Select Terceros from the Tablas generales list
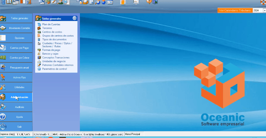 (47, 28)
